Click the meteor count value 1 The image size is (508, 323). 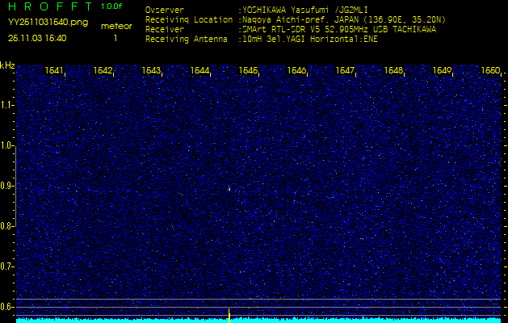click(x=115, y=38)
